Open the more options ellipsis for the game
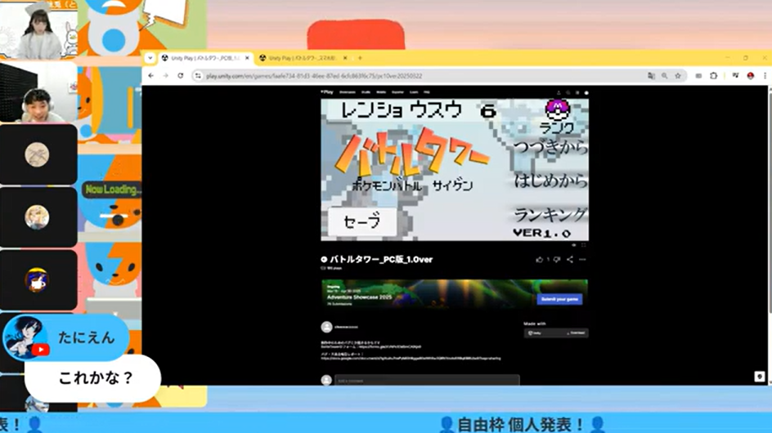Image resolution: width=772 pixels, height=433 pixels. point(582,259)
